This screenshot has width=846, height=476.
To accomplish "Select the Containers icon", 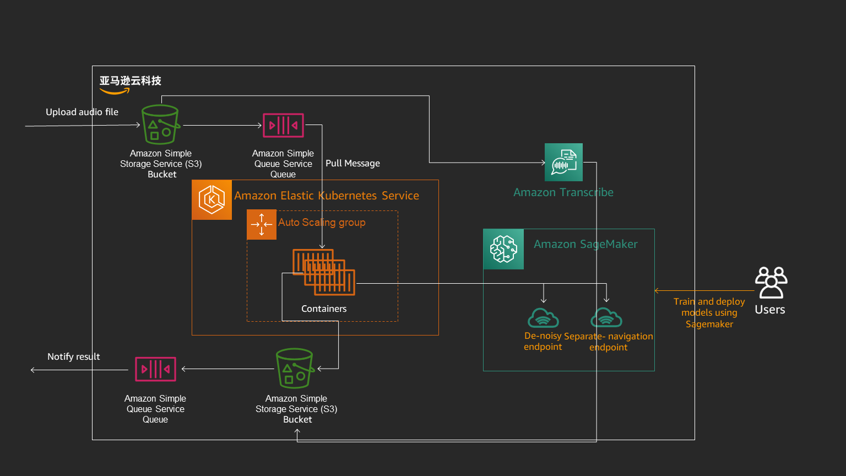I will click(x=324, y=272).
